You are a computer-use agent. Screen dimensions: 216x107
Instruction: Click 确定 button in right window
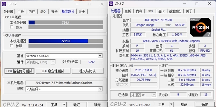(205, 104)
